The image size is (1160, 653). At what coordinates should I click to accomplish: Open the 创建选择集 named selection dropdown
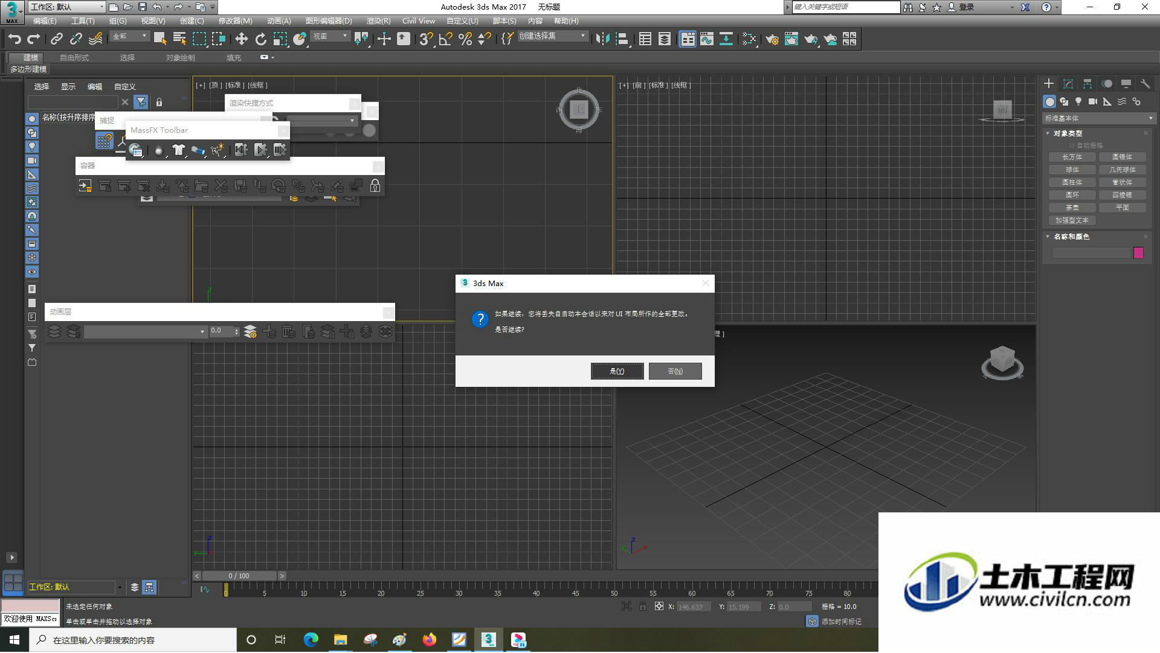point(552,36)
